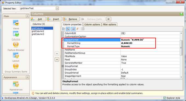Screen dimensions: 186x101
Task: Open the Feature Browser icon
Action: (16, 44)
